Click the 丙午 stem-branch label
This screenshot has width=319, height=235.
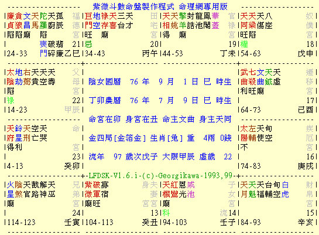150,53
